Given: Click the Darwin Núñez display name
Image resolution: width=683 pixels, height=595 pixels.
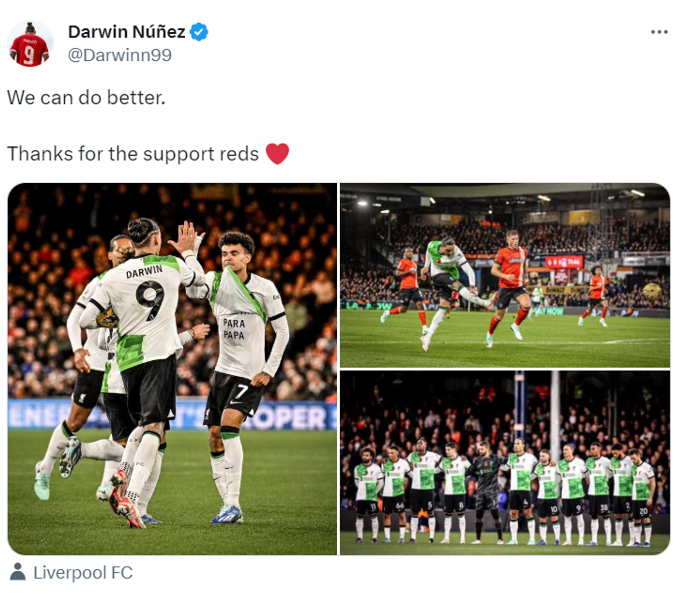Looking at the screenshot, I should coord(127,32).
